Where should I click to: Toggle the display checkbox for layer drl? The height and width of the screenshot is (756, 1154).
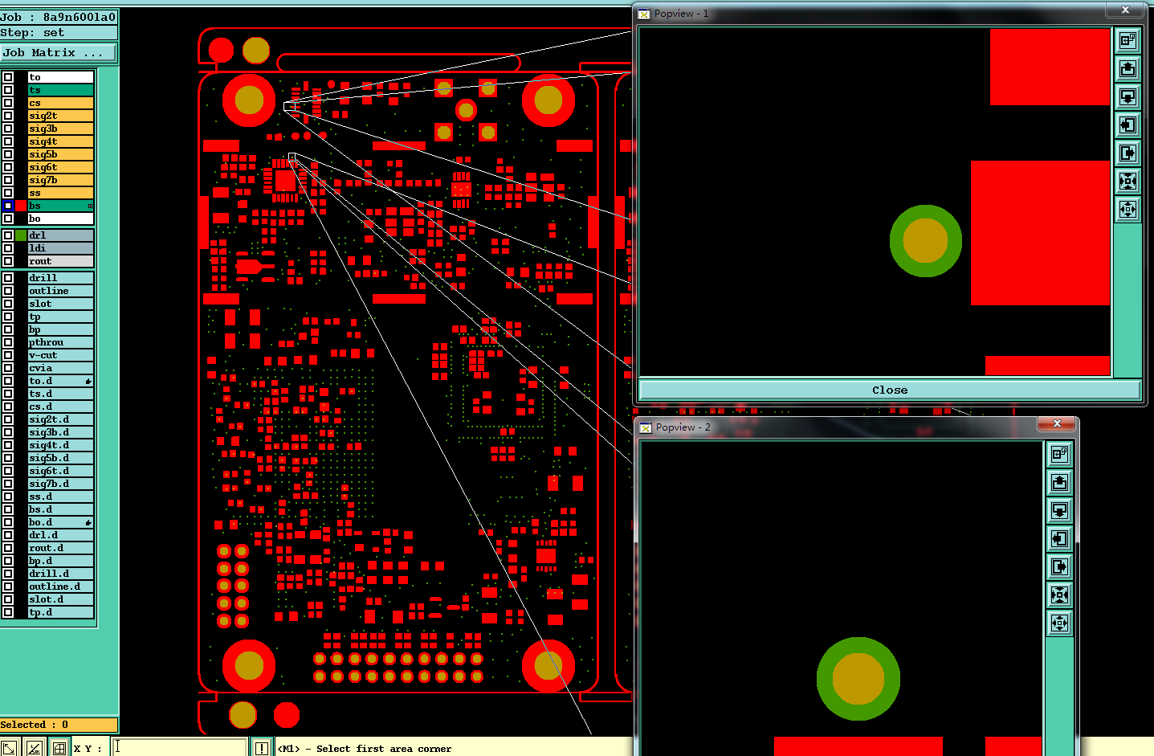coord(8,235)
